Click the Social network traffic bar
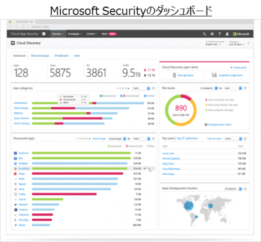Viewport: 261px width, 242px height. click(72, 119)
